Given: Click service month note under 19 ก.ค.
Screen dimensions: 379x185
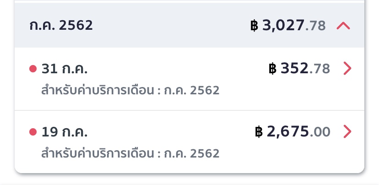Looking at the screenshot, I should pos(130,153).
